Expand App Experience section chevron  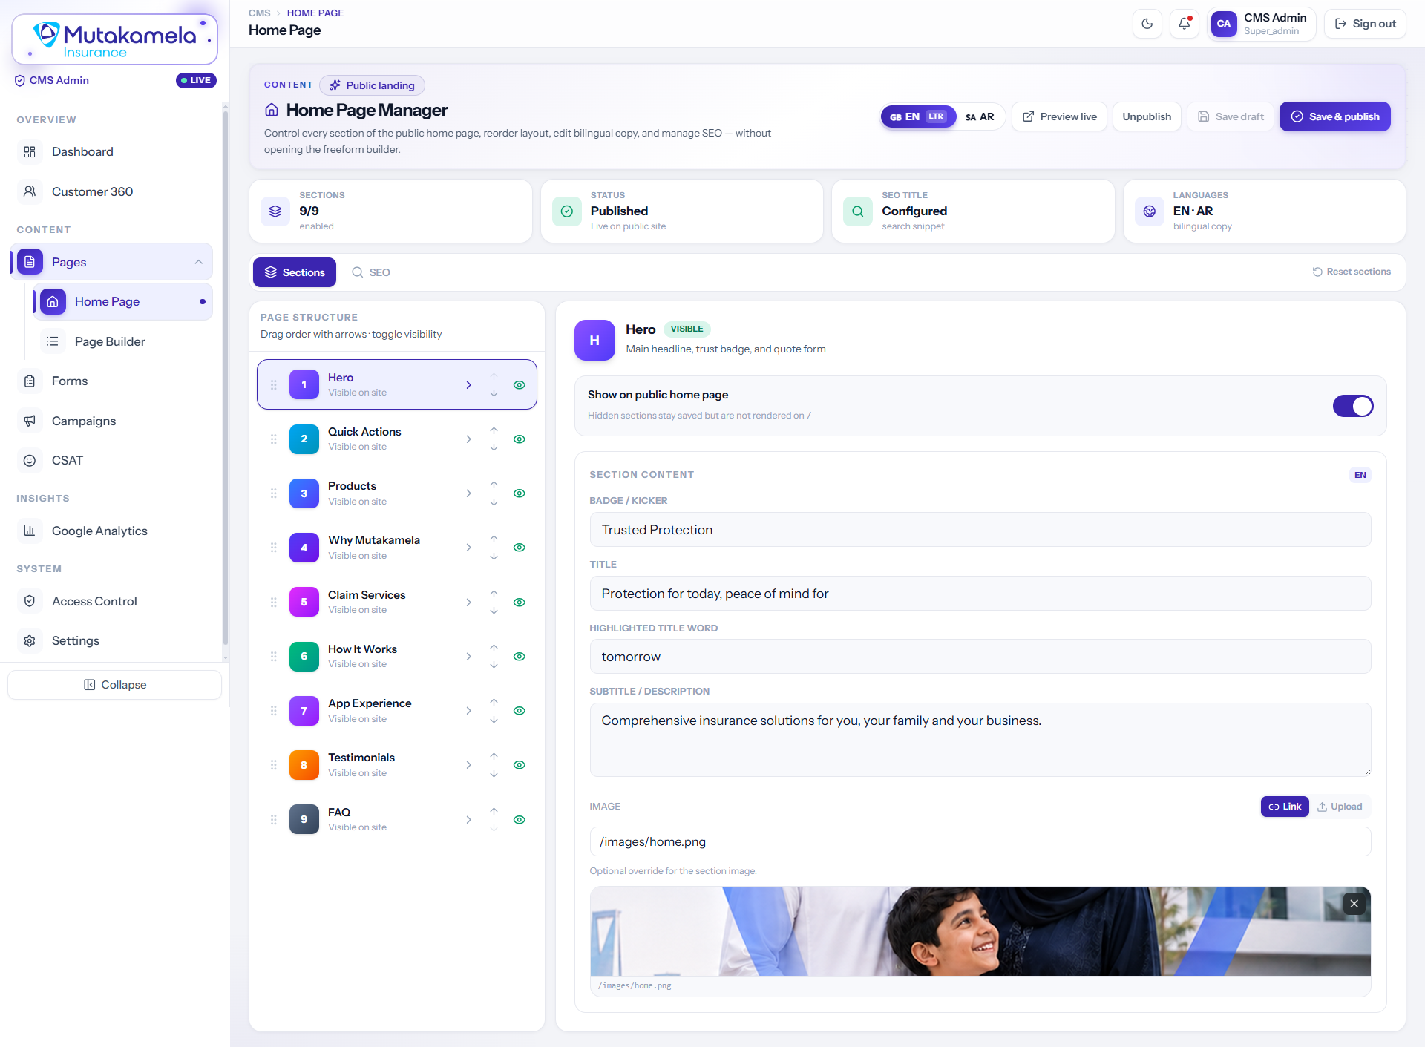(x=468, y=711)
